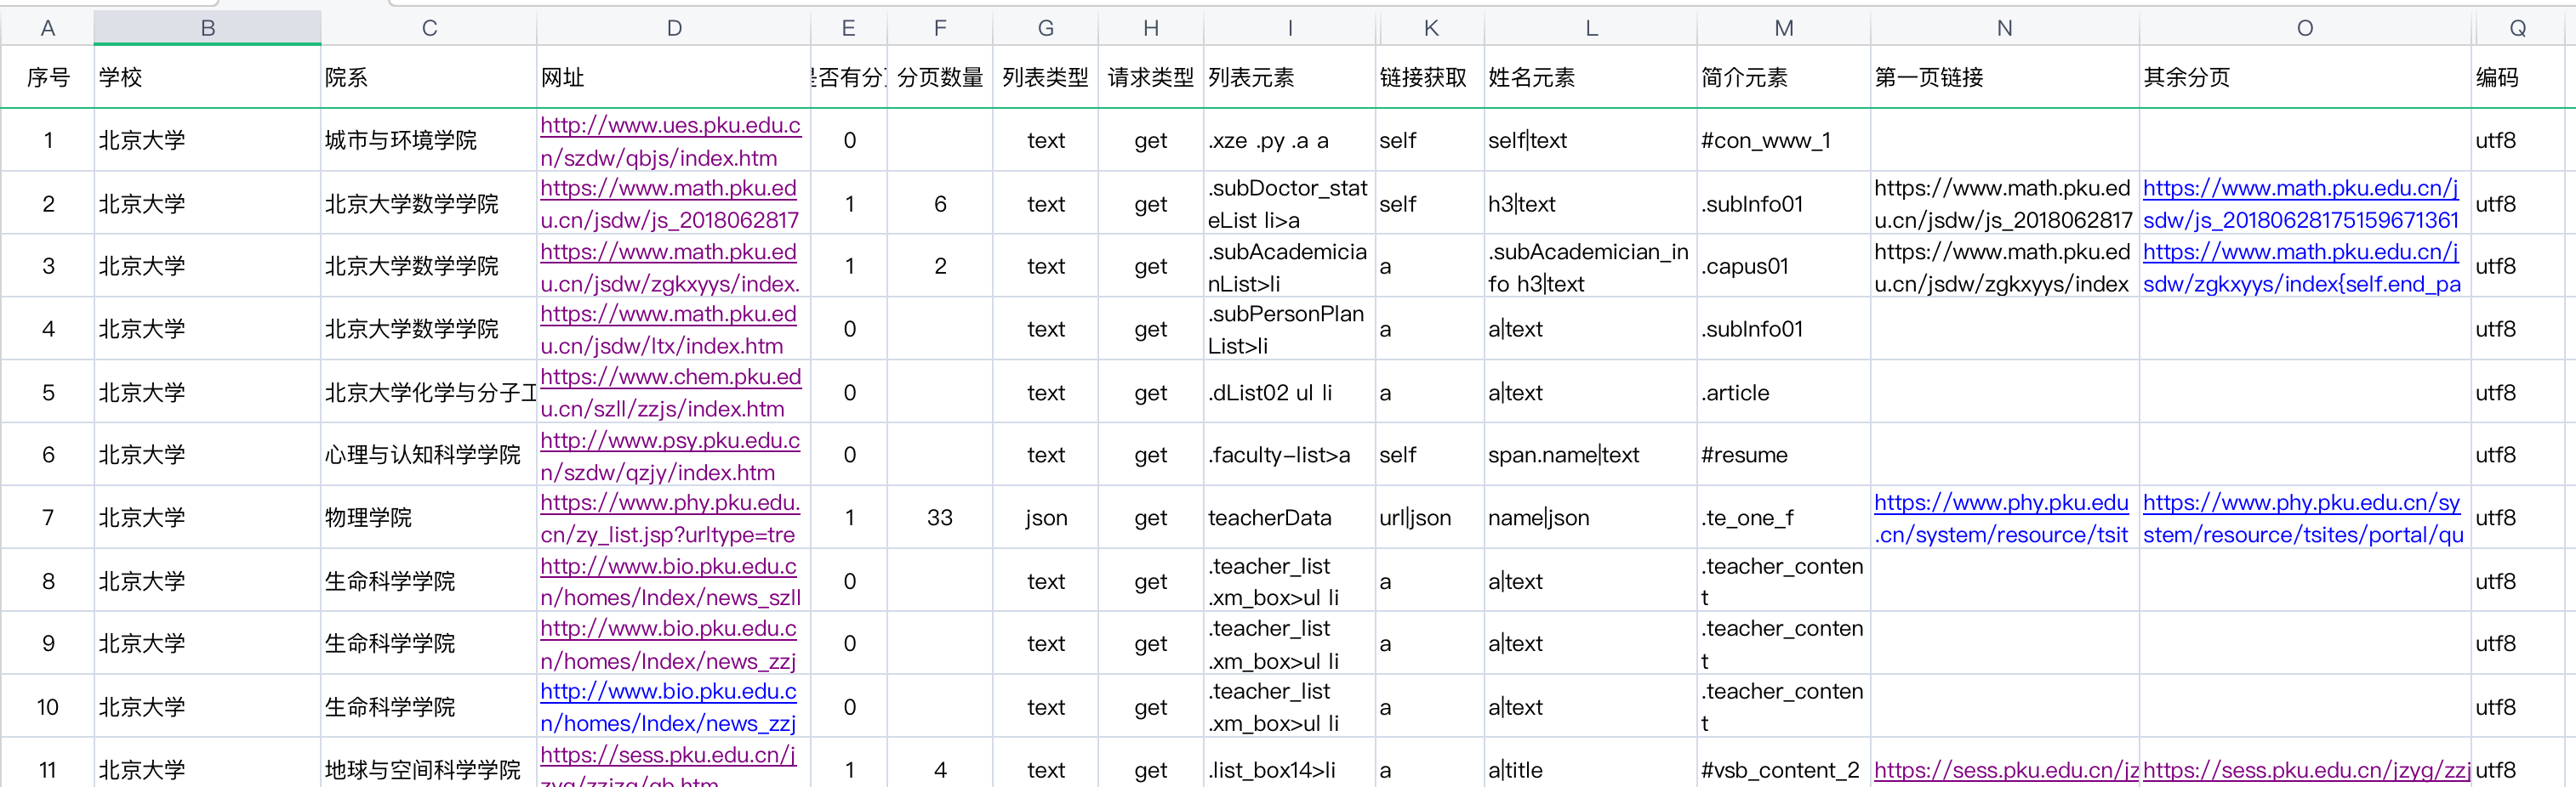Viewport: 2576px width, 787px height.
Task: Select the #con_www_1 cell
Action: 1784,141
